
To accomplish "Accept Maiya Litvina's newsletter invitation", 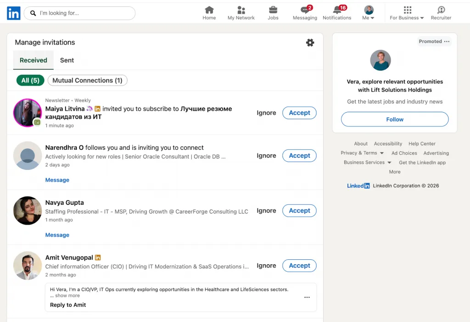I will point(299,113).
